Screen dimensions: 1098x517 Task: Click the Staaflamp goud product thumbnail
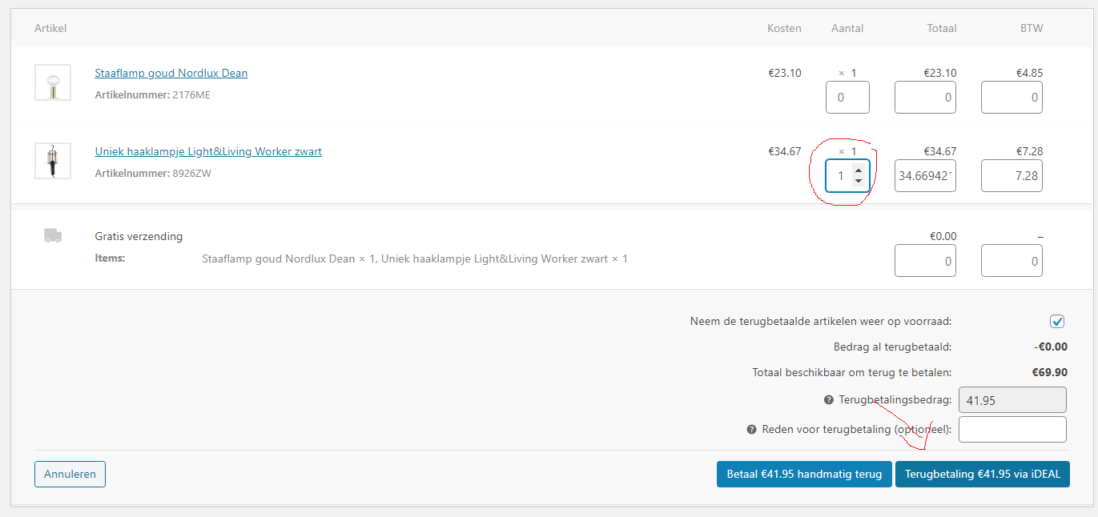[53, 82]
